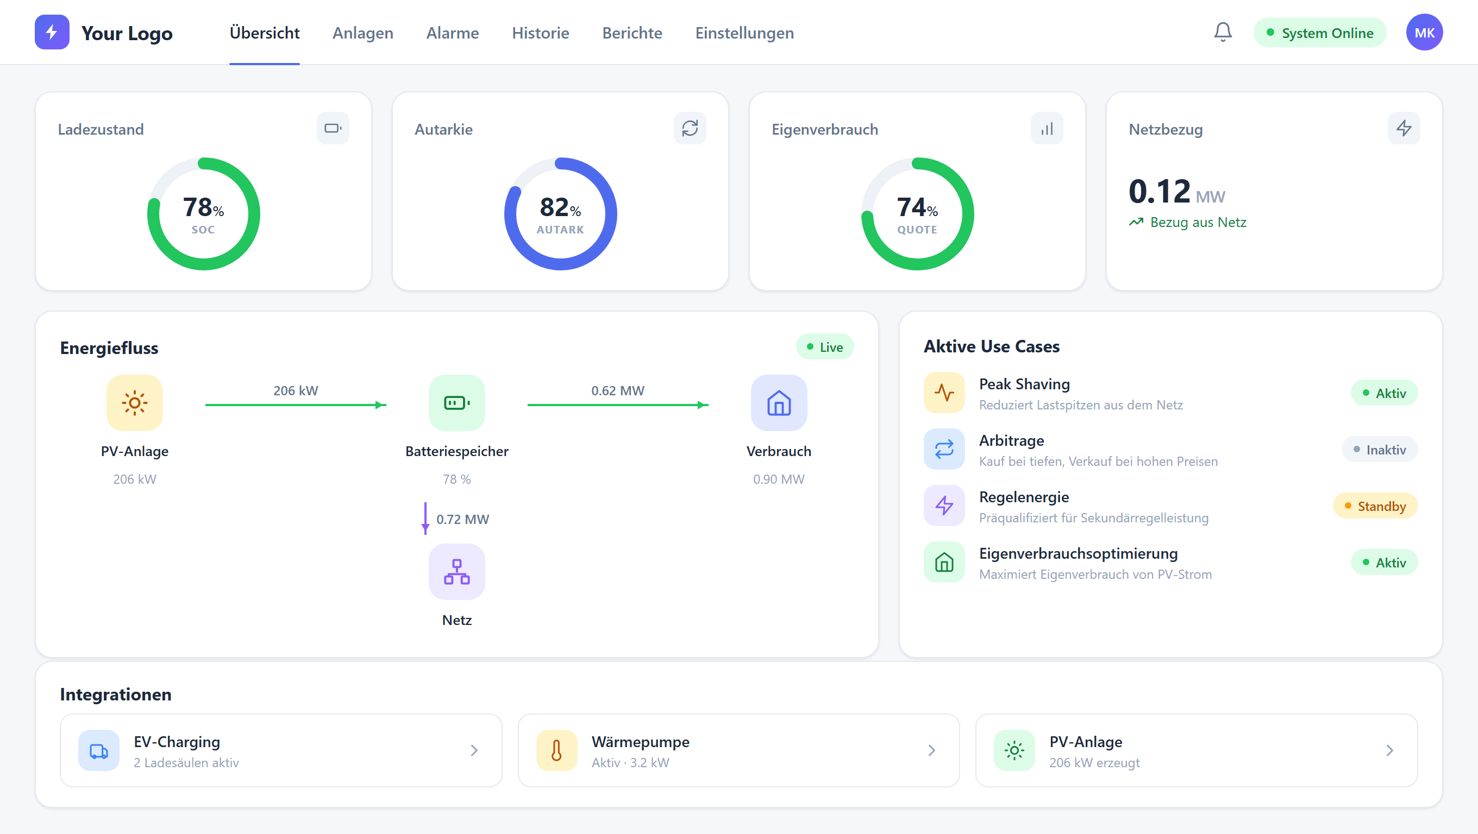Open the Historie tab

pos(541,33)
